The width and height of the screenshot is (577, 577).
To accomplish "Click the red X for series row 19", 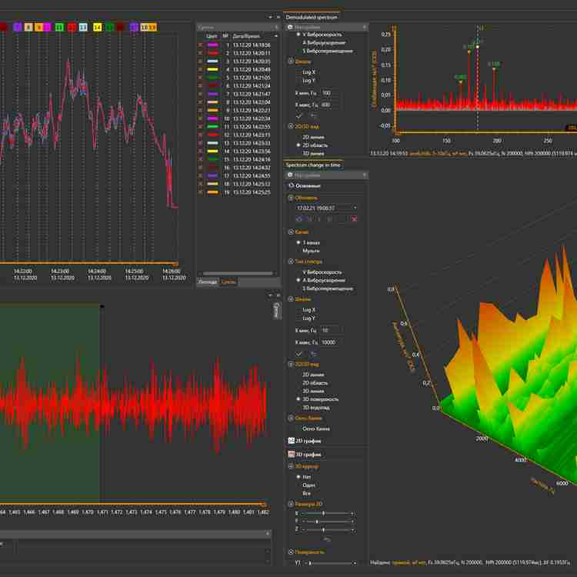I will (201, 192).
